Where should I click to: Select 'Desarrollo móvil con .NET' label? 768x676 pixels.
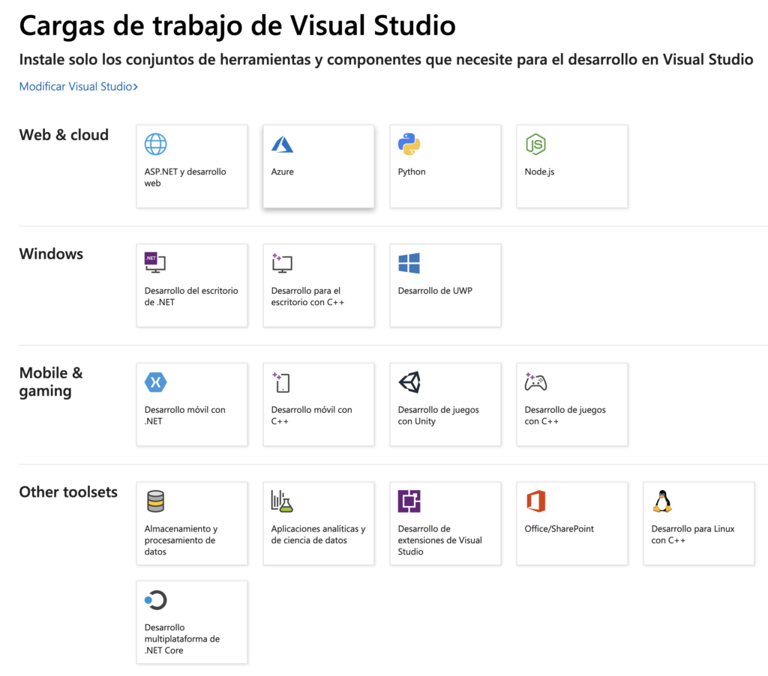(184, 415)
